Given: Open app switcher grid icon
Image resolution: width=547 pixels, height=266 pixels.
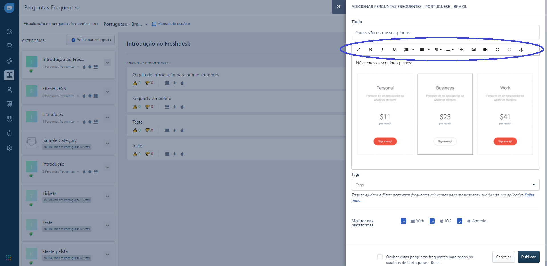Looking at the screenshot, I should [9, 258].
